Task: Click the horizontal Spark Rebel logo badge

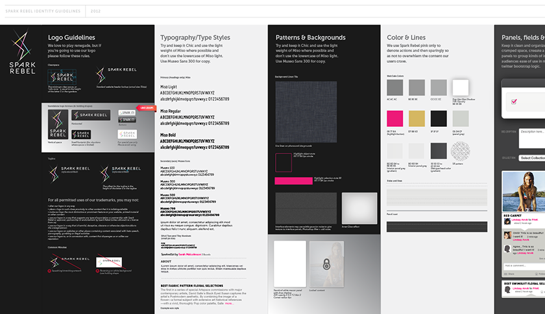Action: tap(91, 115)
